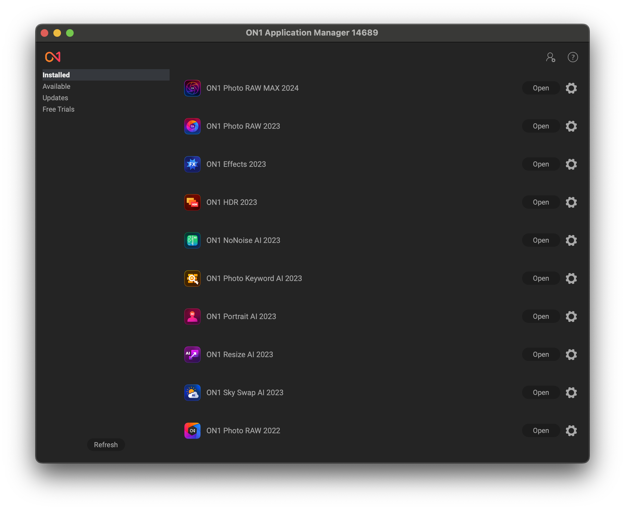
Task: Open the help question mark icon
Action: coord(573,57)
